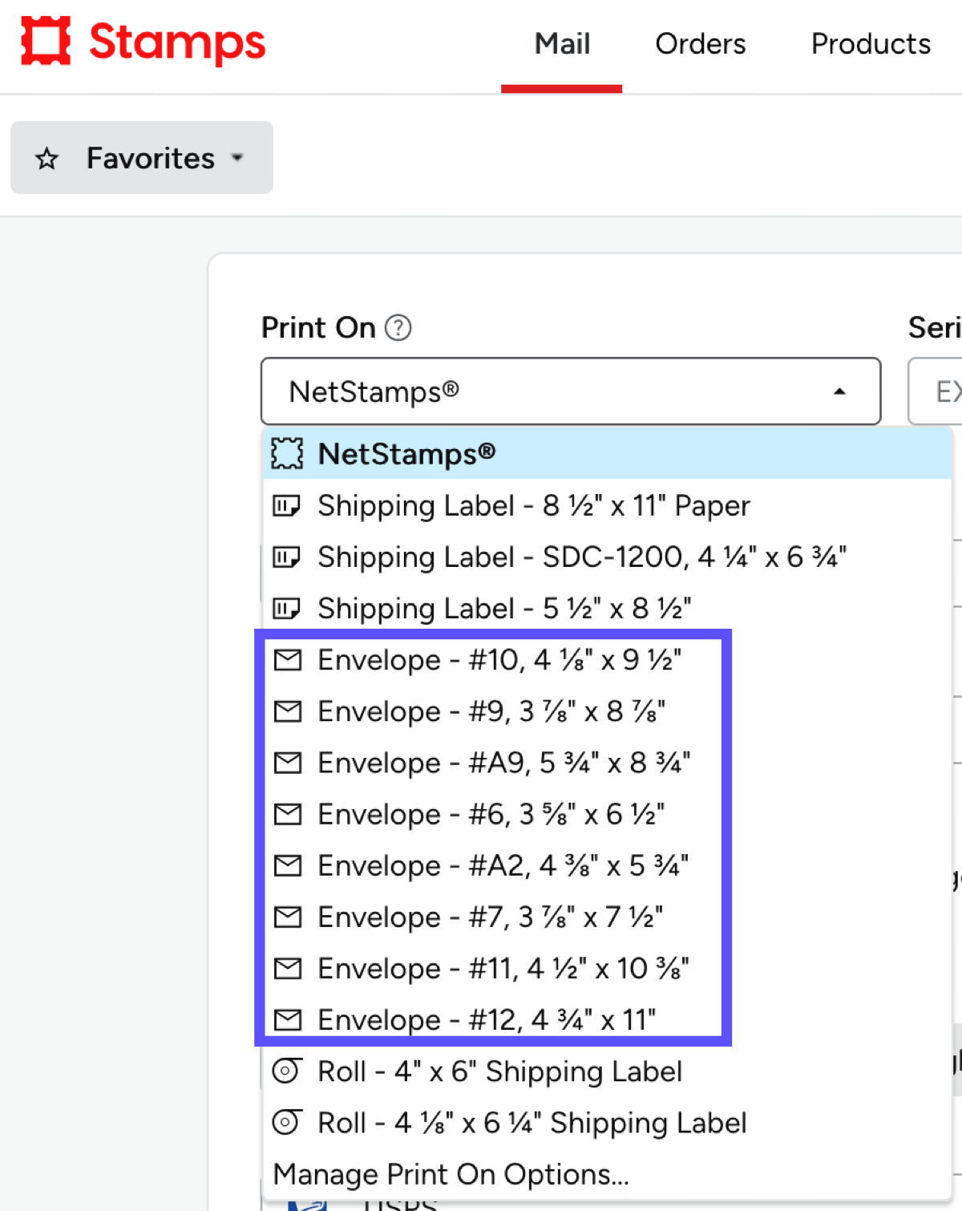This screenshot has width=962, height=1211.
Task: Go to the Products tab
Action: (871, 44)
